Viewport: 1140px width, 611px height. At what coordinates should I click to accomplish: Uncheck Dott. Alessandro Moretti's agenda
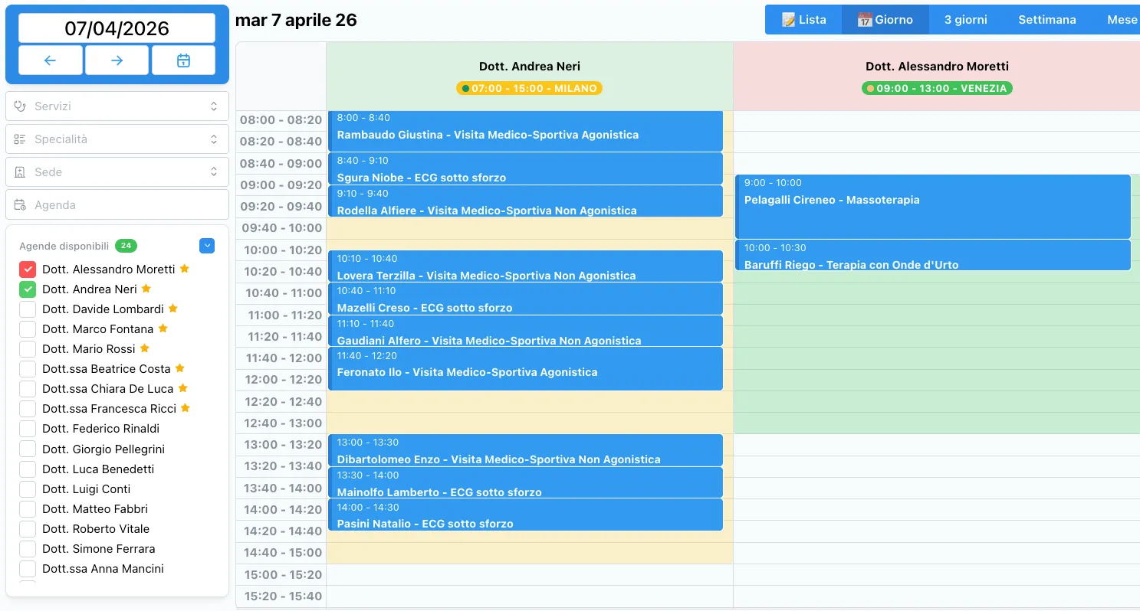(x=28, y=269)
